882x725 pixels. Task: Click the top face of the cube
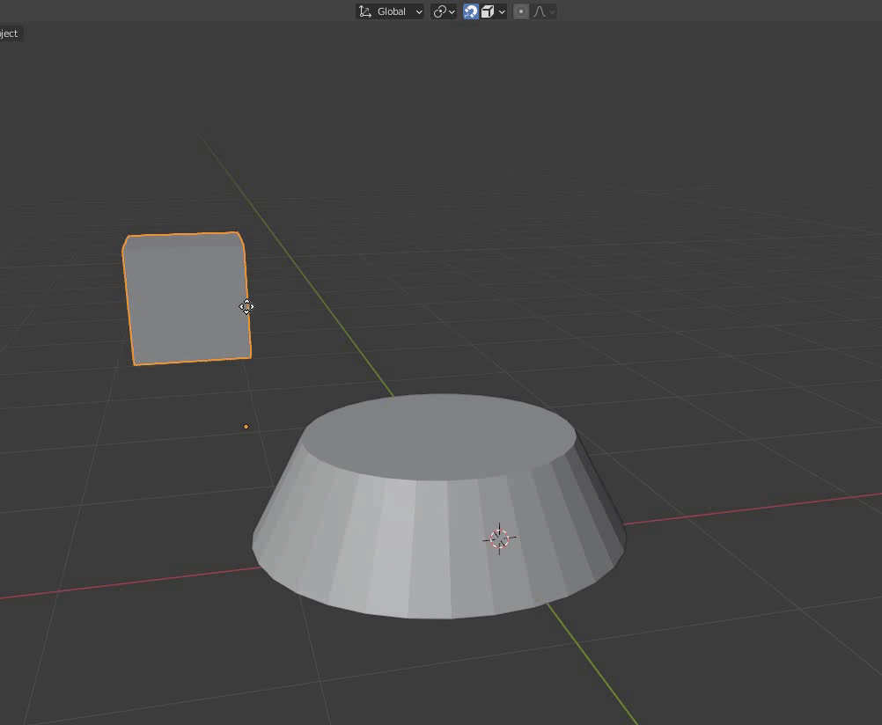182,240
